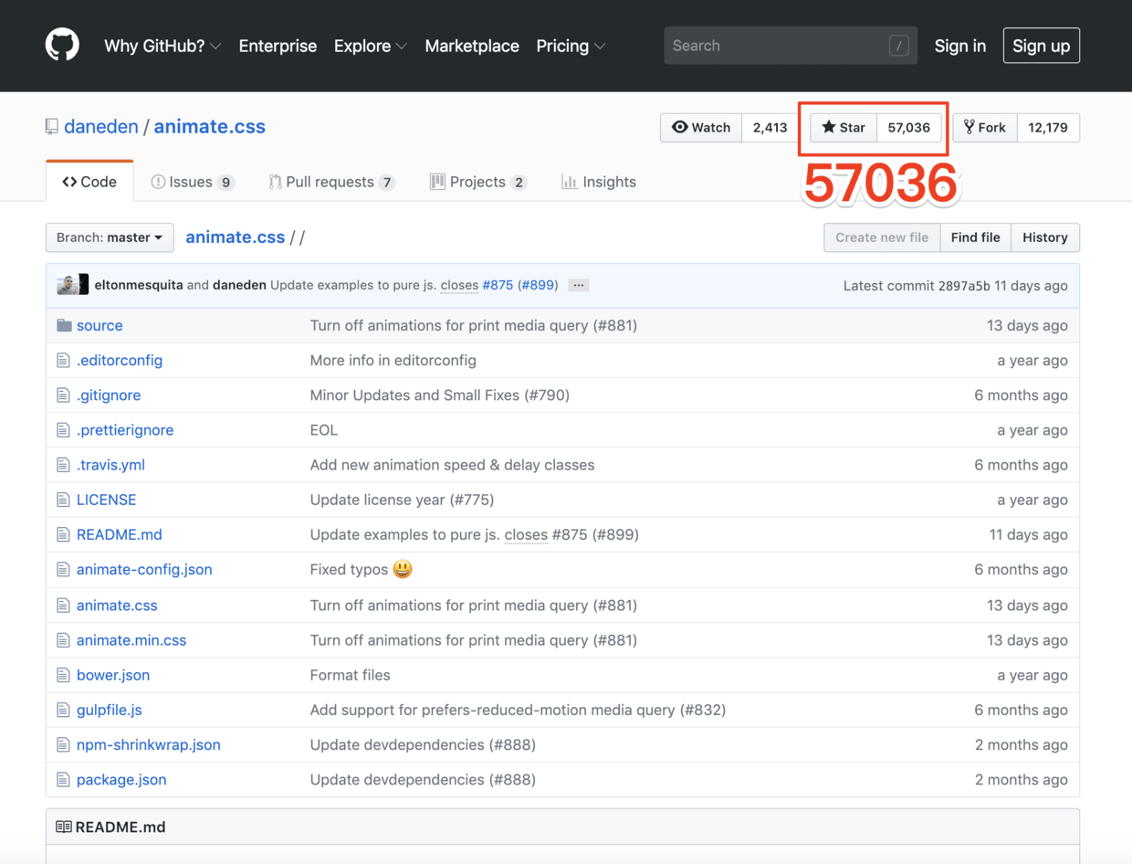Open 'Add new animation speed & delay classes' commit
Image resolution: width=1132 pixels, height=864 pixels.
[x=453, y=465]
